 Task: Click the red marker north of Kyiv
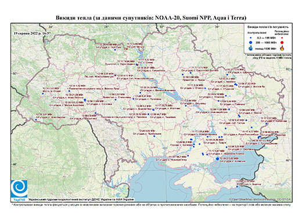tap(127, 49)
